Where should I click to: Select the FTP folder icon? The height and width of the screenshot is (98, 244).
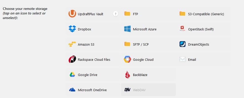pyautogui.click(x=127, y=14)
